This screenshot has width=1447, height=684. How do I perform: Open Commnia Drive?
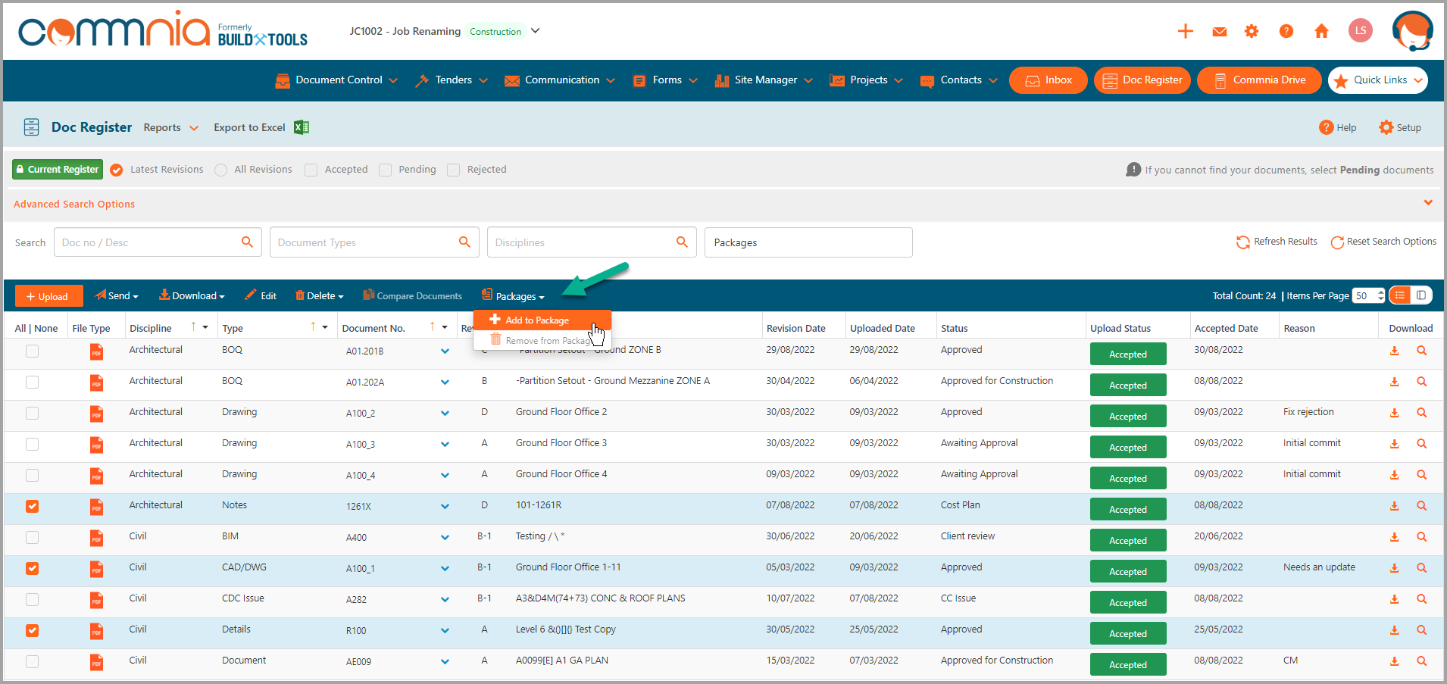1258,80
